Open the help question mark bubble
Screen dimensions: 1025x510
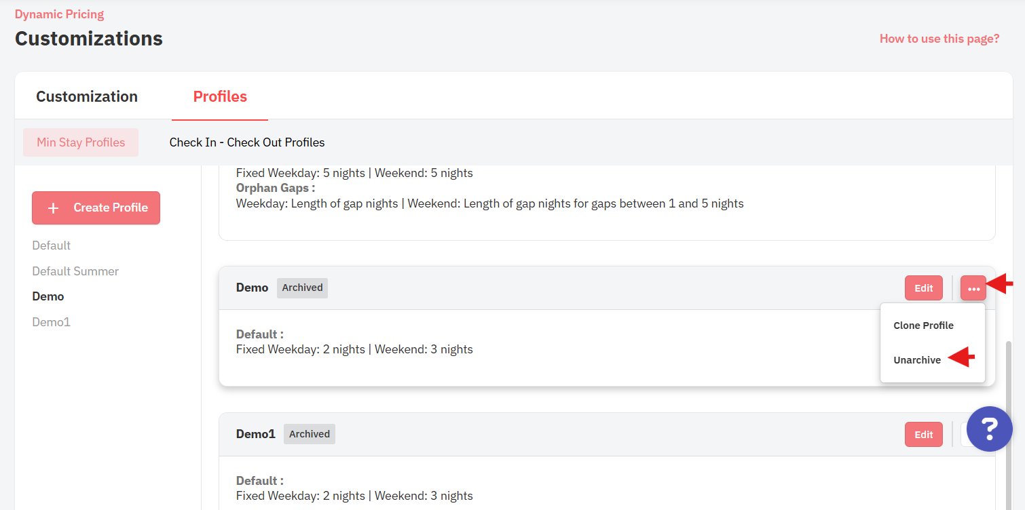[989, 429]
